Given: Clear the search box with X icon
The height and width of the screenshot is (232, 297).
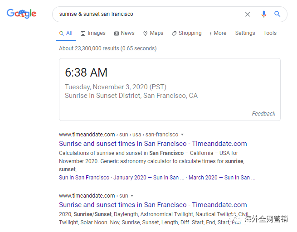Looking at the screenshot, I should pyautogui.click(x=248, y=14).
